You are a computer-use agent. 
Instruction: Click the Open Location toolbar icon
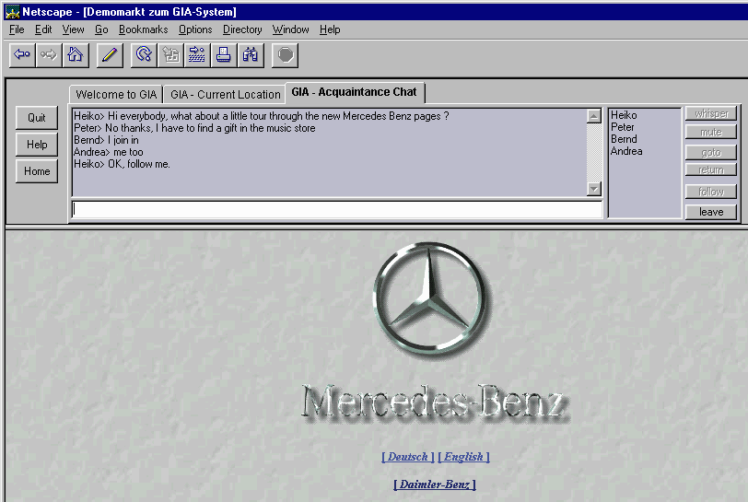[196, 55]
